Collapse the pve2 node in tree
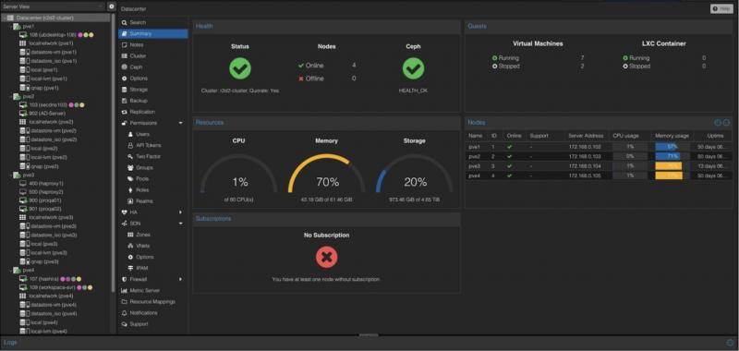Image resolution: width=739 pixels, height=351 pixels. [x=11, y=96]
